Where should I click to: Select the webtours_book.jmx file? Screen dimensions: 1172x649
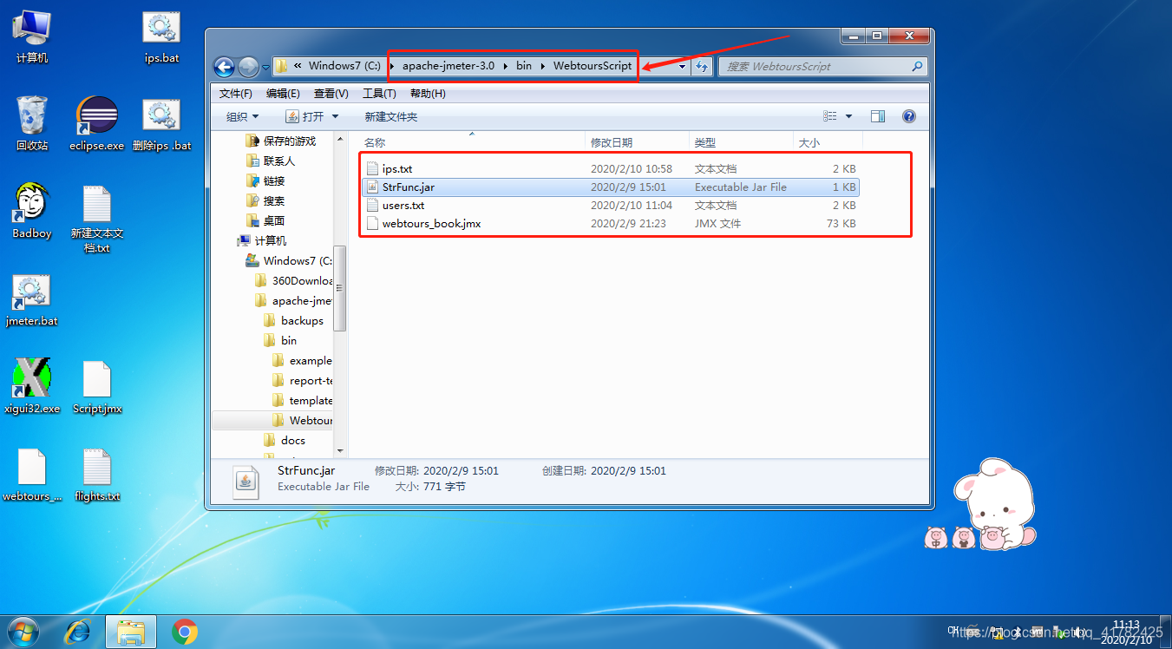(x=610, y=224)
